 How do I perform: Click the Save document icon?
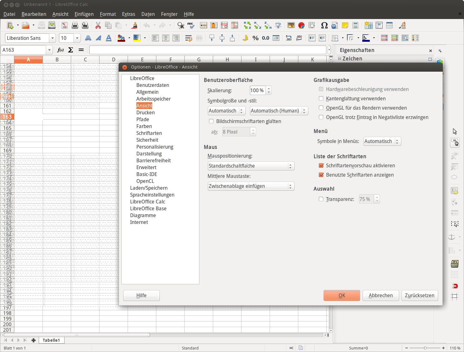[41, 26]
